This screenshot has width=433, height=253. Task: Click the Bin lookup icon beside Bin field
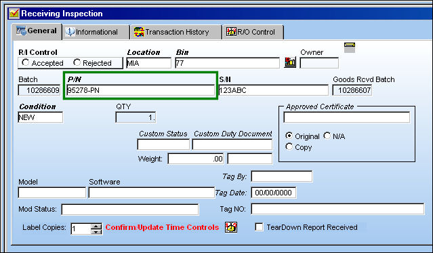coord(290,62)
